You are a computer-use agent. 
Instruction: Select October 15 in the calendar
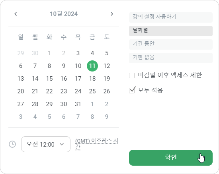(x=49, y=79)
